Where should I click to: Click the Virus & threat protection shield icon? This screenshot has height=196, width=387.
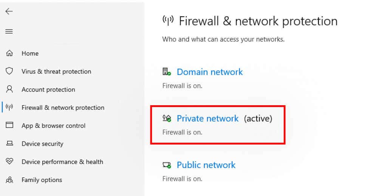point(9,71)
